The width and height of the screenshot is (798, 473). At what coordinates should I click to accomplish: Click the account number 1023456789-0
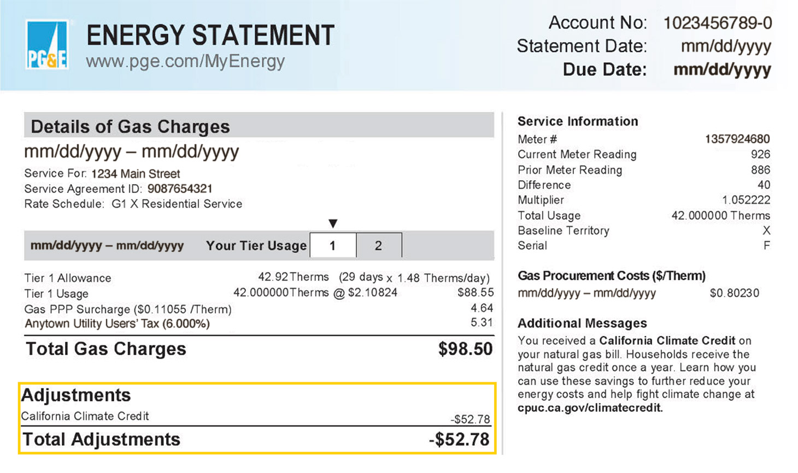click(x=717, y=23)
